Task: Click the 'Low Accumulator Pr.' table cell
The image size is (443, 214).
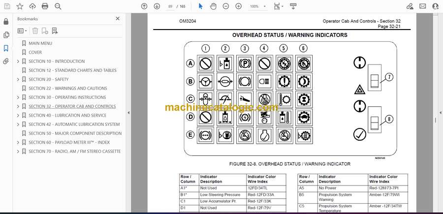Action: (222, 201)
